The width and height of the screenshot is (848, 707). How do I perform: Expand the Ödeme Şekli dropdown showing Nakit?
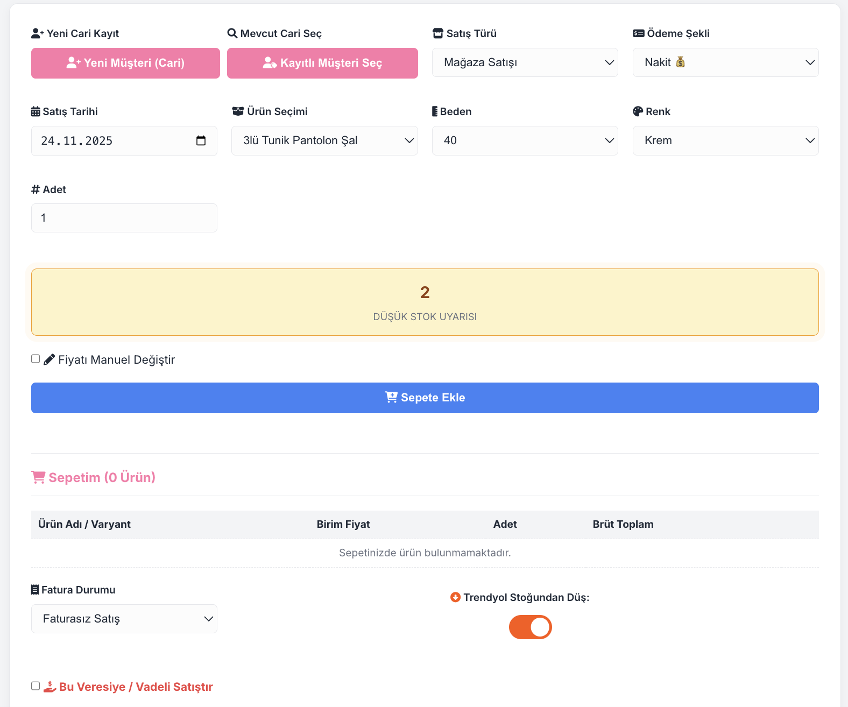[725, 62]
